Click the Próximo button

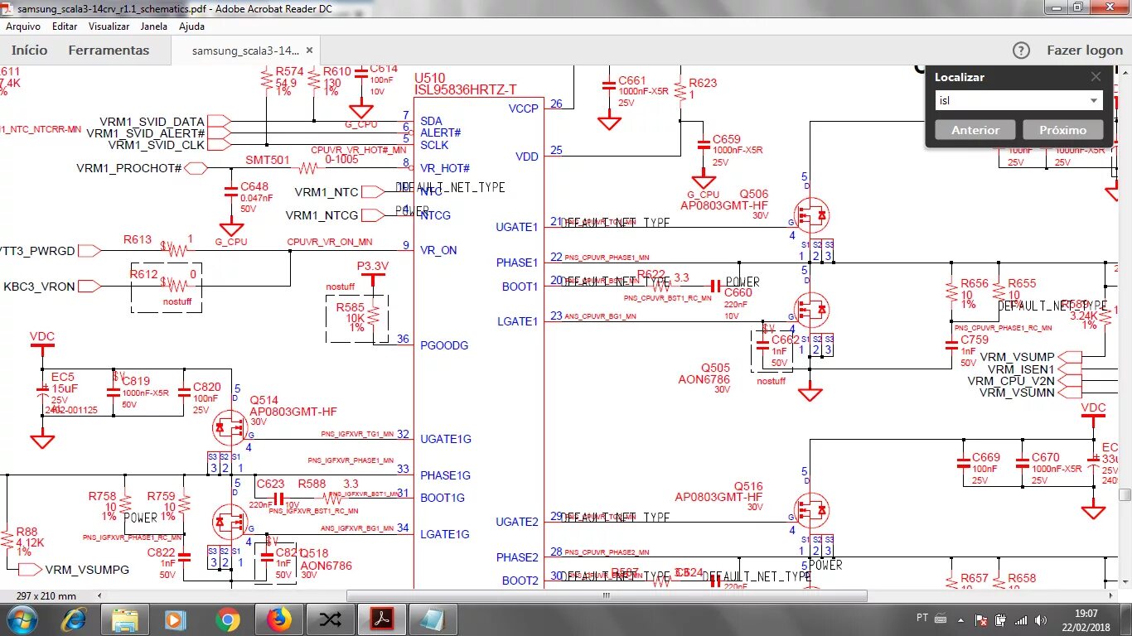[x=1062, y=130]
